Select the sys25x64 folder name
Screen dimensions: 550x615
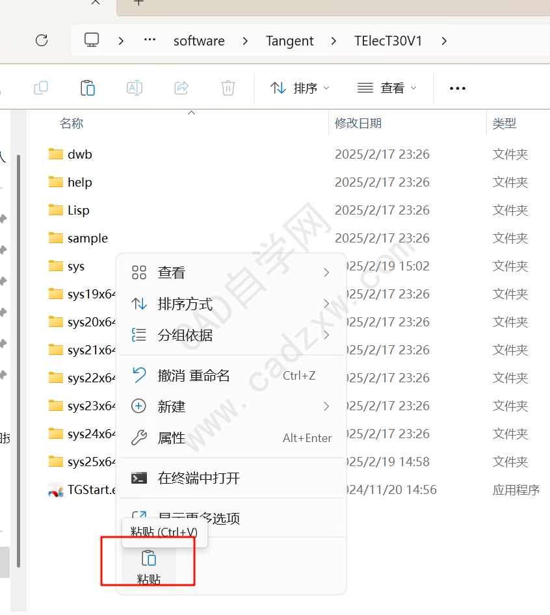point(92,462)
